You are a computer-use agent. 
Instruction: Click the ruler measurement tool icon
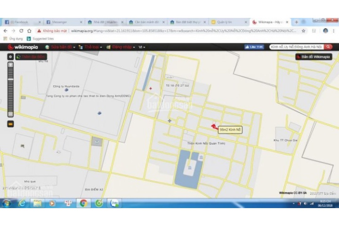10,124
